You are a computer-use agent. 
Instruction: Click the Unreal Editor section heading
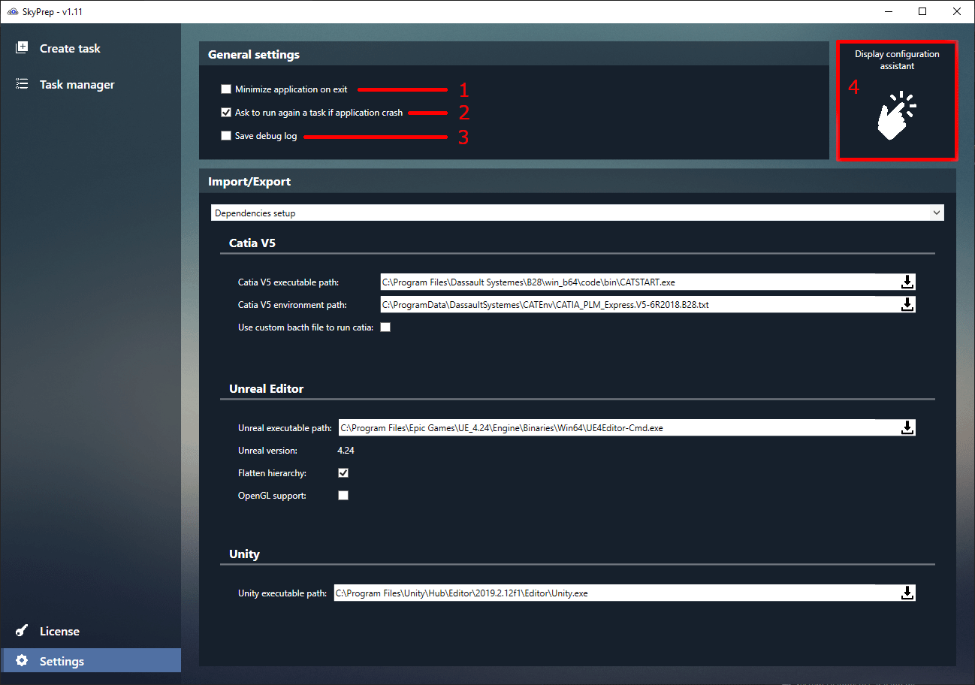267,388
